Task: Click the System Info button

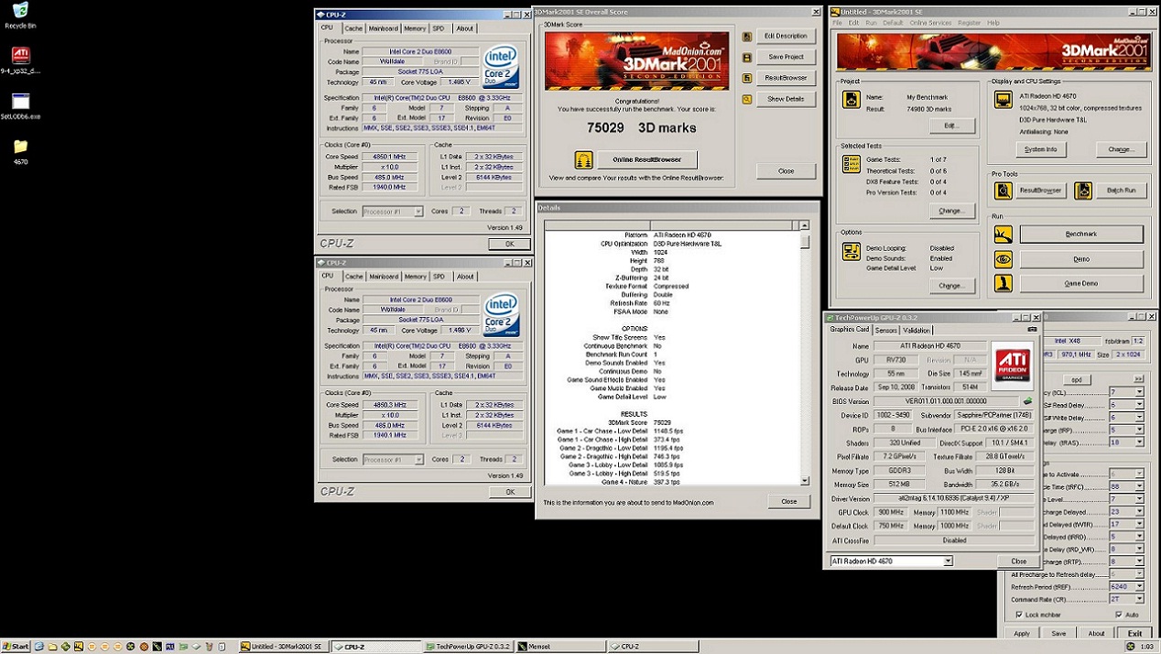Action: (1040, 149)
